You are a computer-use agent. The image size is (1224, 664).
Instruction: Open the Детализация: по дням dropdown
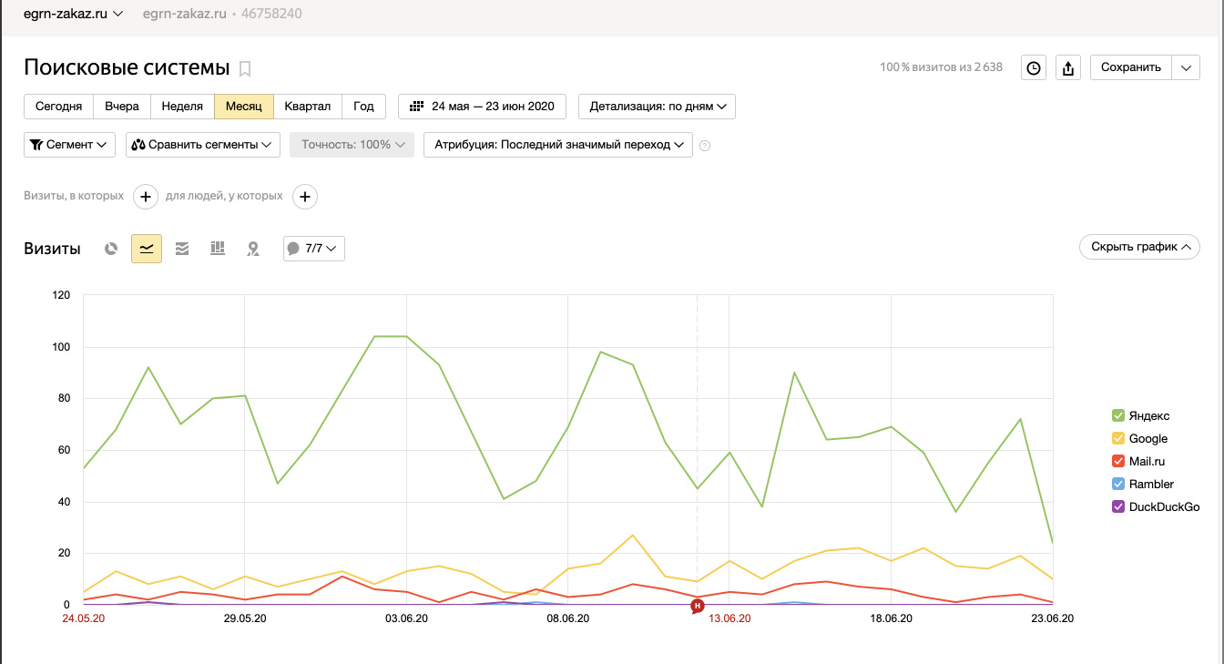pos(657,107)
